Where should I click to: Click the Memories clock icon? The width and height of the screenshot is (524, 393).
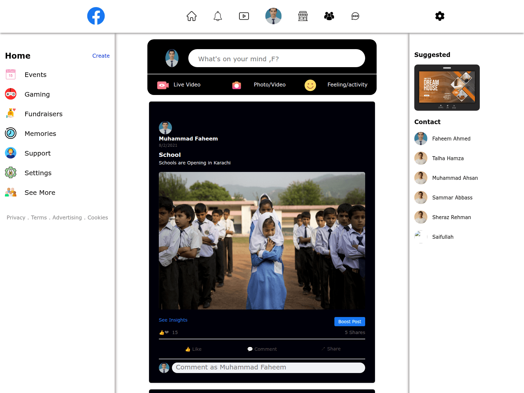[11, 134]
